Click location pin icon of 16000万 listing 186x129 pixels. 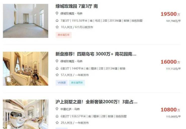[x=57, y=61]
